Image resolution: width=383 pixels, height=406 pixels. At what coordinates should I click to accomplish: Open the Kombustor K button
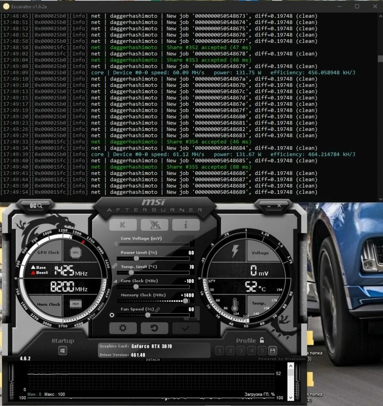point(123,225)
